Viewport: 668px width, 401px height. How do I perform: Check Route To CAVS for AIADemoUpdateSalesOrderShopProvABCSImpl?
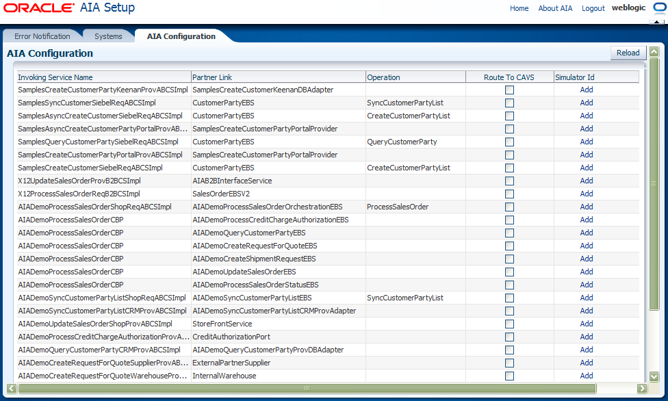tap(509, 324)
